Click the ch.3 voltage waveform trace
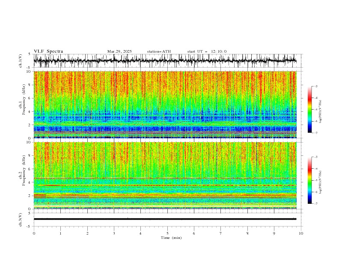This screenshot has width=339, height=262. click(x=165, y=219)
